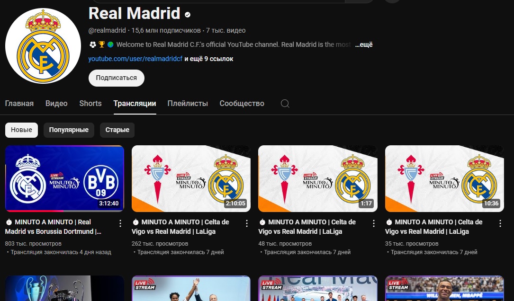Open the Видео tab
Image resolution: width=514 pixels, height=301 pixels.
(56, 104)
